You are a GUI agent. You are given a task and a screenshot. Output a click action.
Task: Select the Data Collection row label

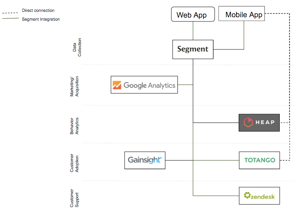coord(77,47)
